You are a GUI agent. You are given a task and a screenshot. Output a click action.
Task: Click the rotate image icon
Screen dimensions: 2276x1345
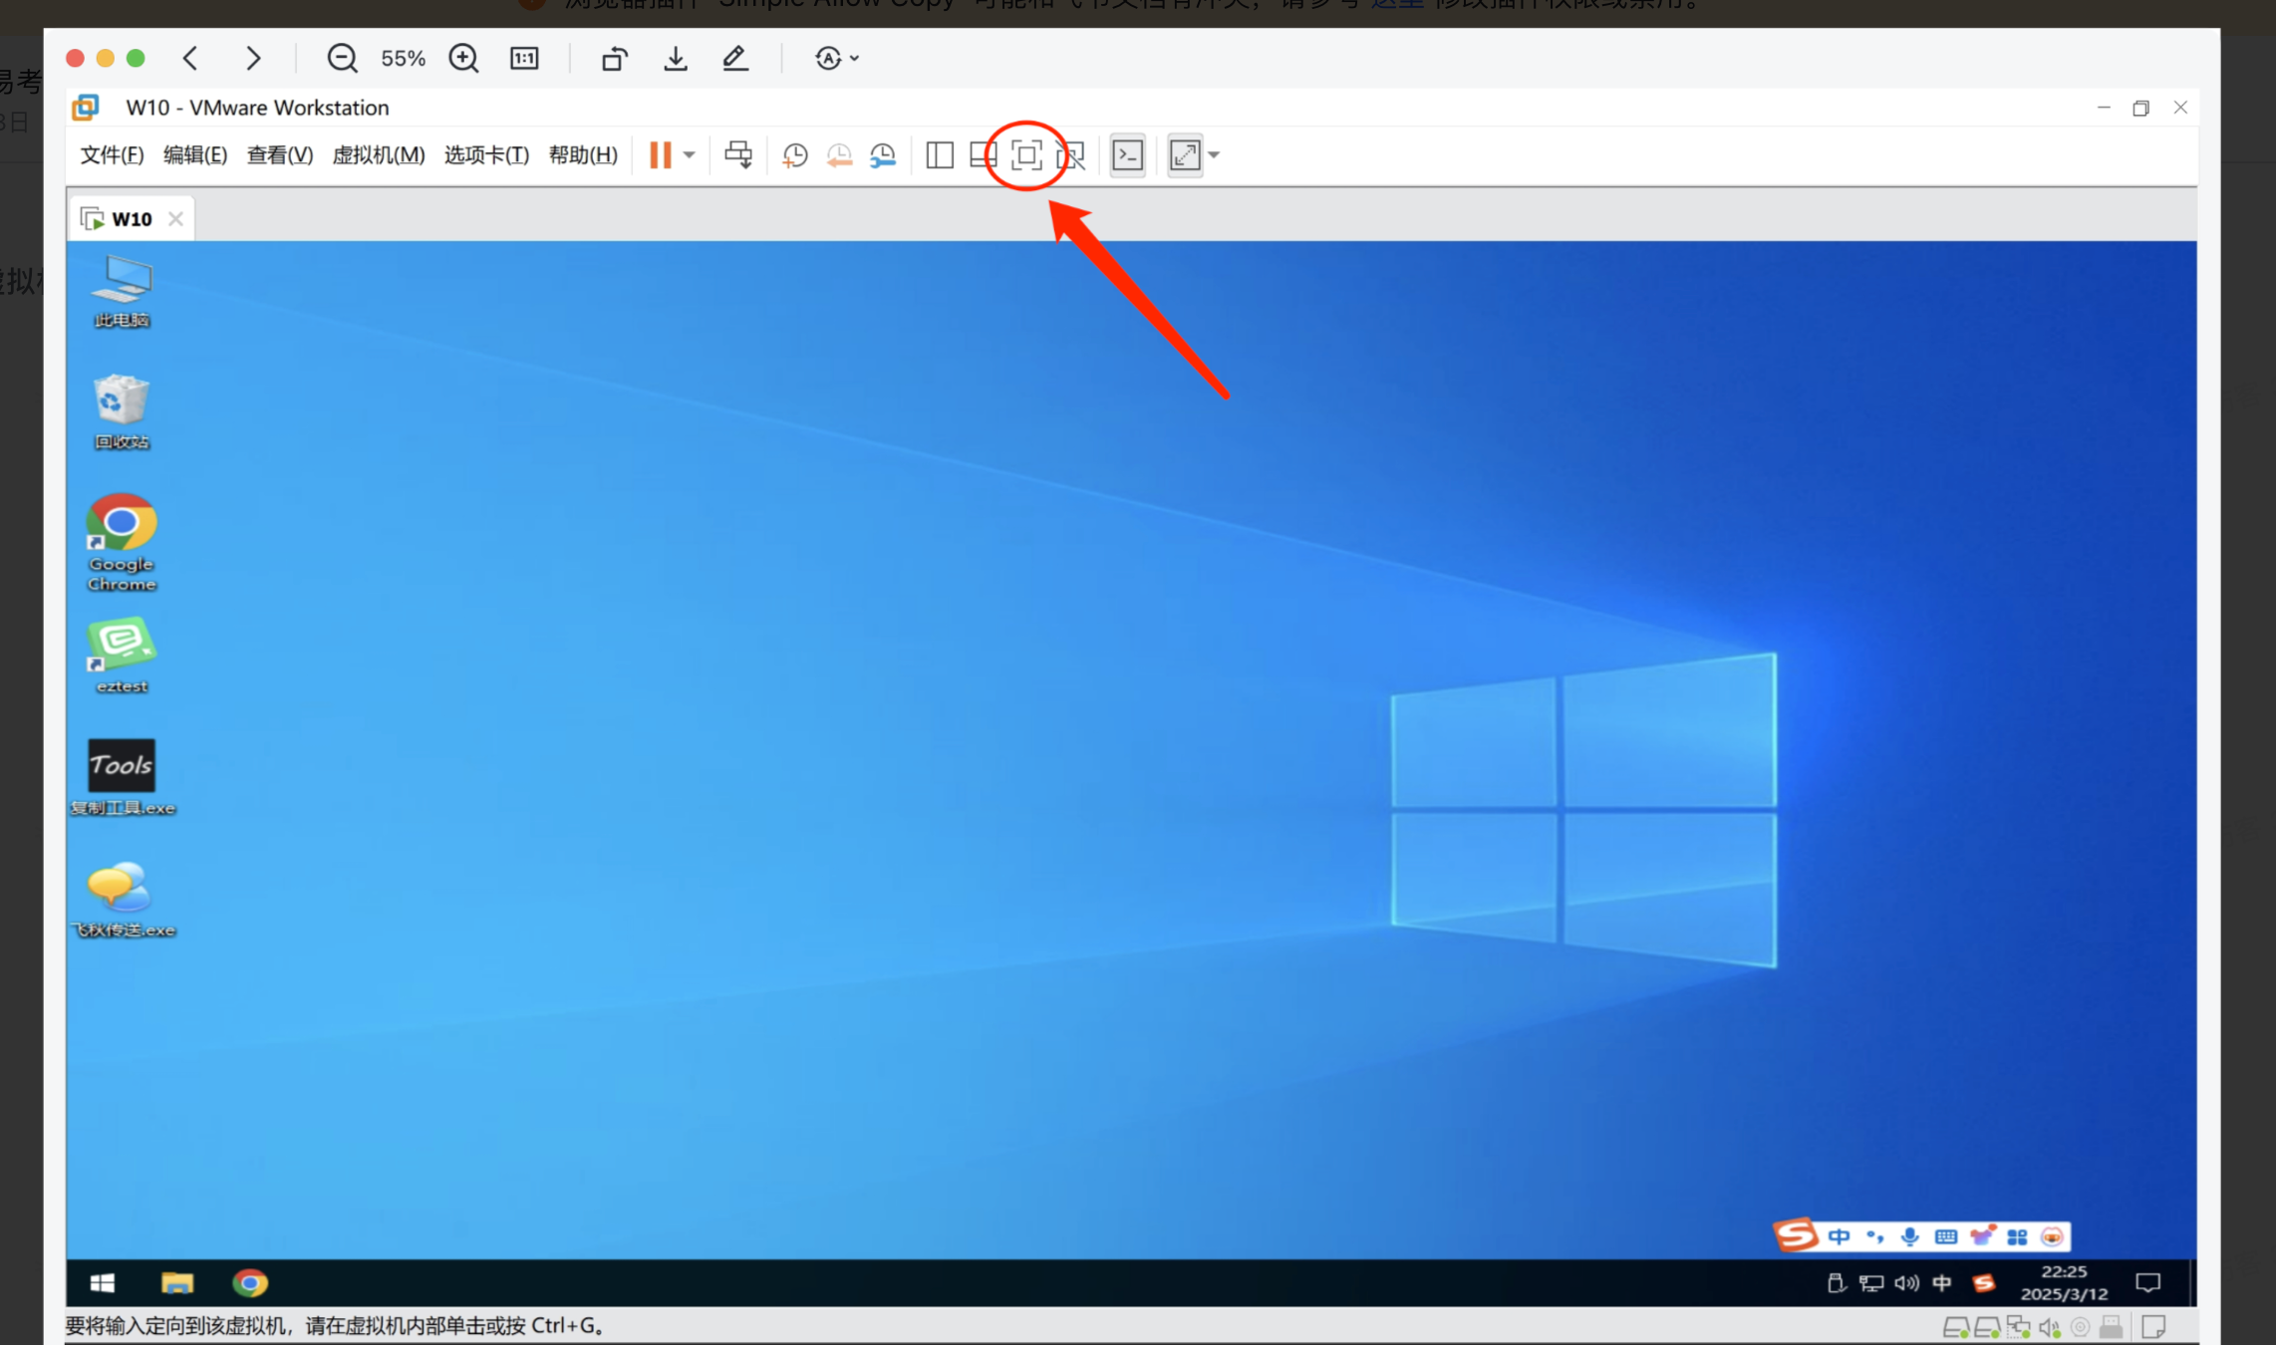pyautogui.click(x=615, y=59)
